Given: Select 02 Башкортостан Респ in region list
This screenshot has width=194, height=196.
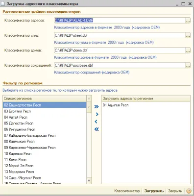Looking at the screenshot, I should 45,105.
